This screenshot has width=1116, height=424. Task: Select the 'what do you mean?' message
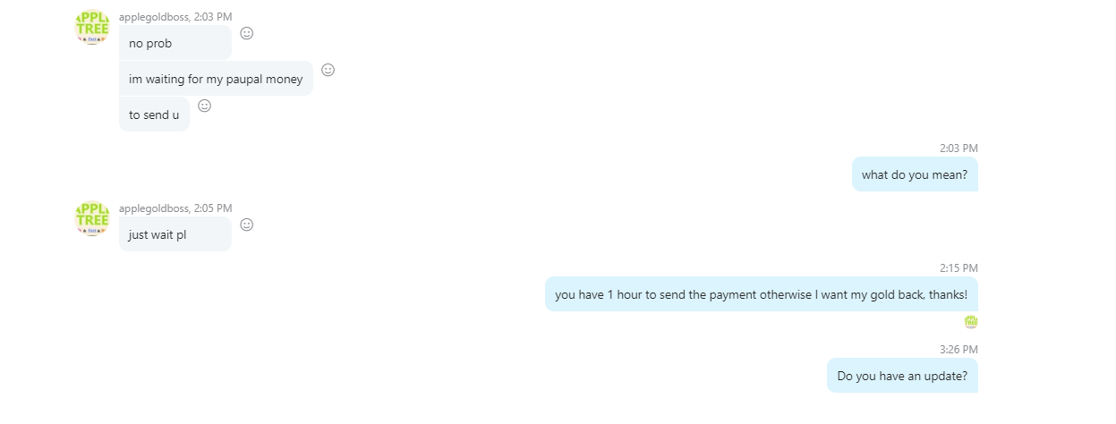[x=915, y=174]
